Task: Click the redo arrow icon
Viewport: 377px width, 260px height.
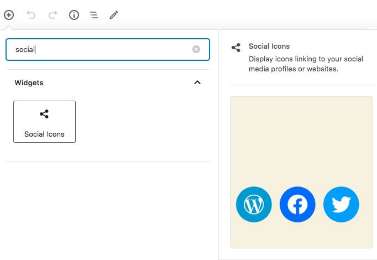Action: (53, 15)
